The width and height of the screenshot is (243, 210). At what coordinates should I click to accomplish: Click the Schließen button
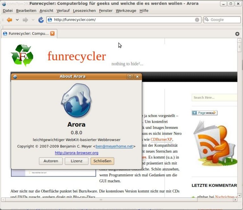coord(102,161)
